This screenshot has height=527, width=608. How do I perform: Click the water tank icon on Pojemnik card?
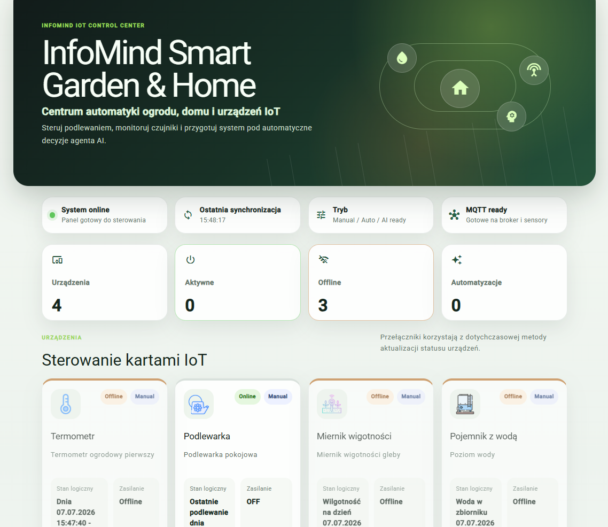tap(465, 404)
